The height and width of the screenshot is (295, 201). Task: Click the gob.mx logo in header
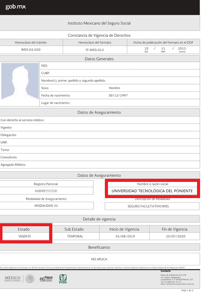[16, 7]
